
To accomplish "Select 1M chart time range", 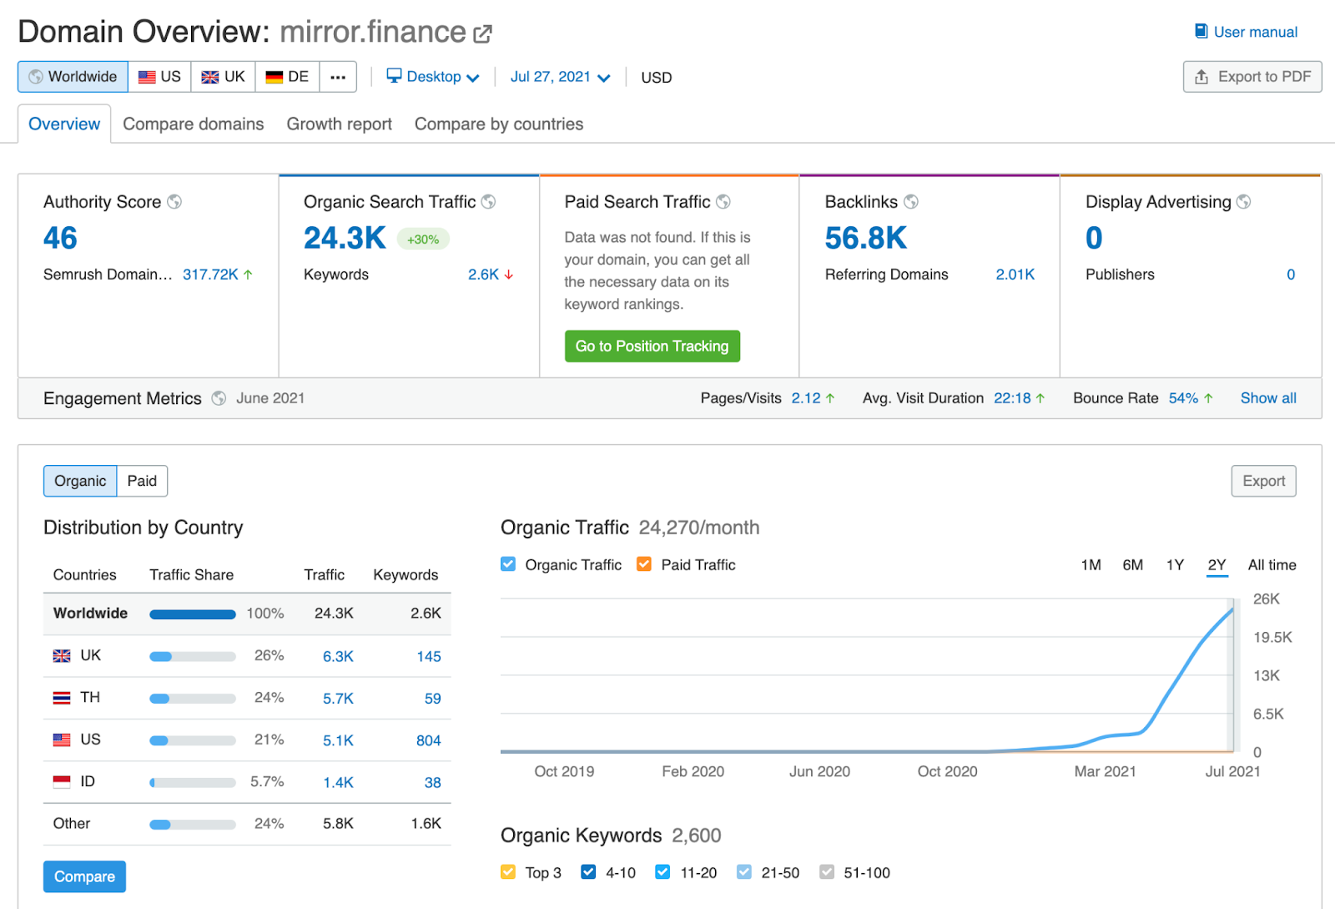I will click(x=1091, y=565).
